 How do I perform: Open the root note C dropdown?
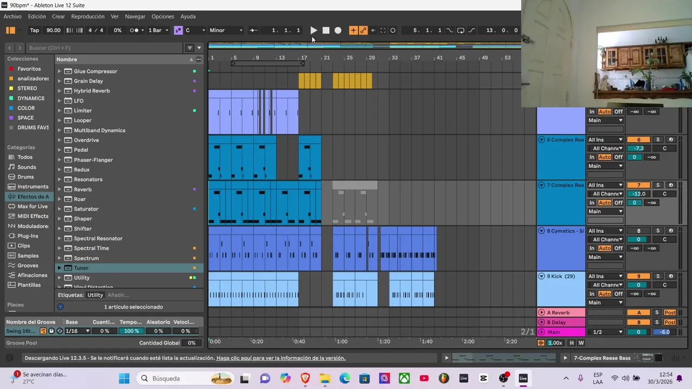[195, 30]
